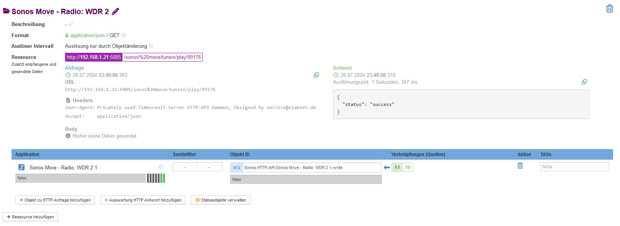Click the Objekt ID column header
This screenshot has width=620, height=226.
[240, 154]
